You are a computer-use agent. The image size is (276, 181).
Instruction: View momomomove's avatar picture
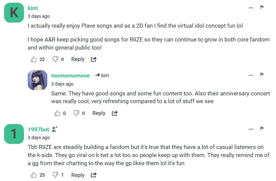coord(37,80)
